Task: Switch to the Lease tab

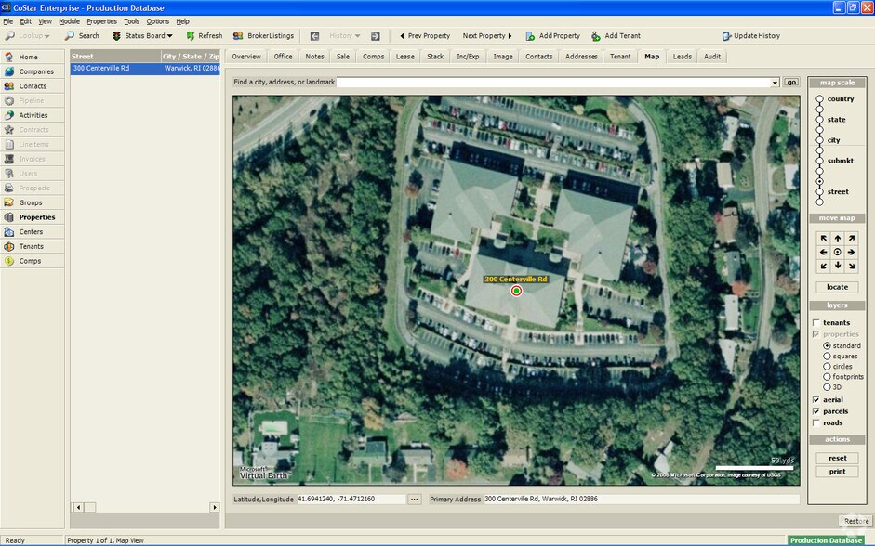Action: (x=404, y=57)
